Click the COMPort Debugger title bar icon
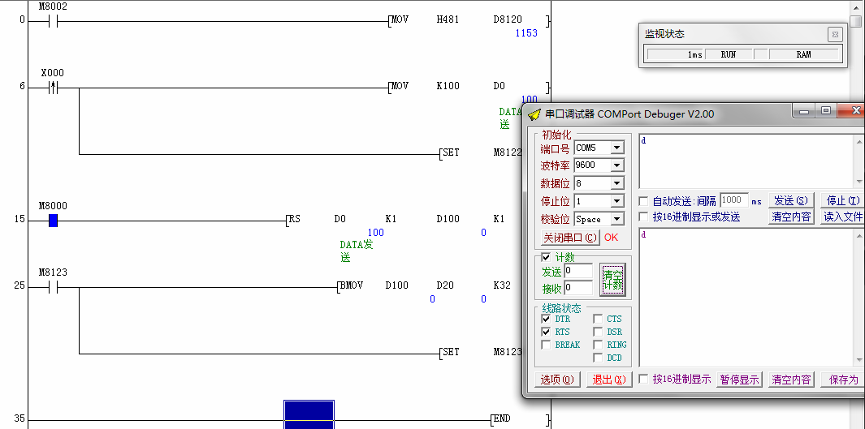Image resolution: width=865 pixels, height=429 pixels. point(534,114)
